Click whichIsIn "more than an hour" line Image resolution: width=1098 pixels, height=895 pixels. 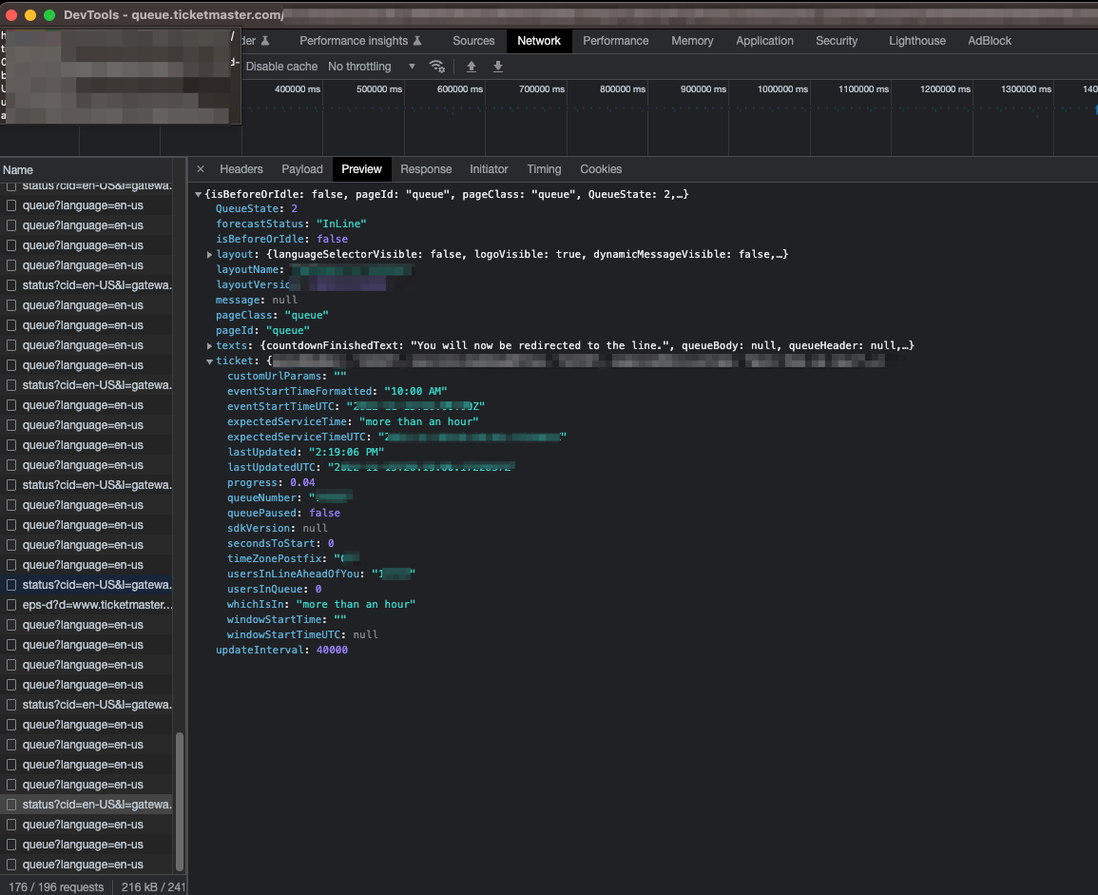click(320, 605)
